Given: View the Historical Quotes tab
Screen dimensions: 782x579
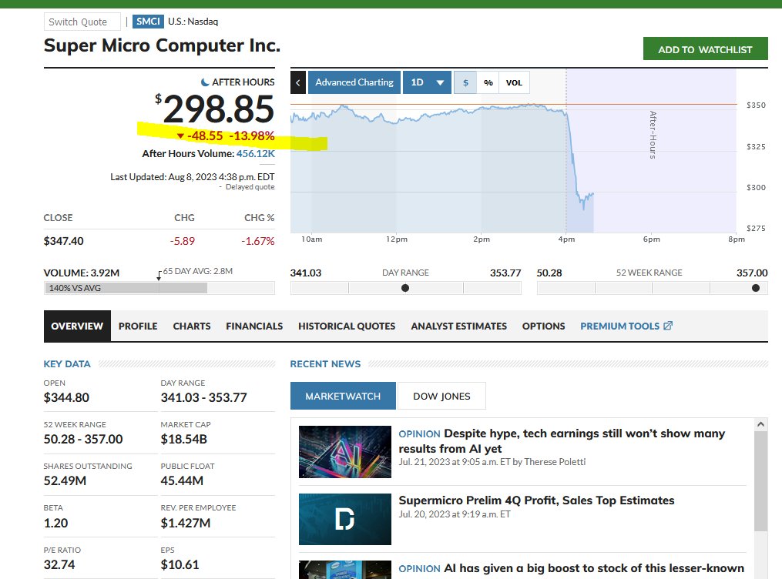Looking at the screenshot, I should (x=347, y=326).
